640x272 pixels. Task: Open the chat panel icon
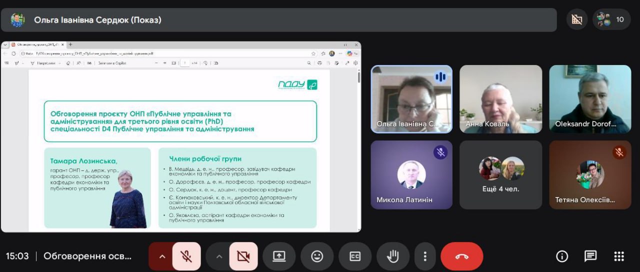tap(590, 256)
